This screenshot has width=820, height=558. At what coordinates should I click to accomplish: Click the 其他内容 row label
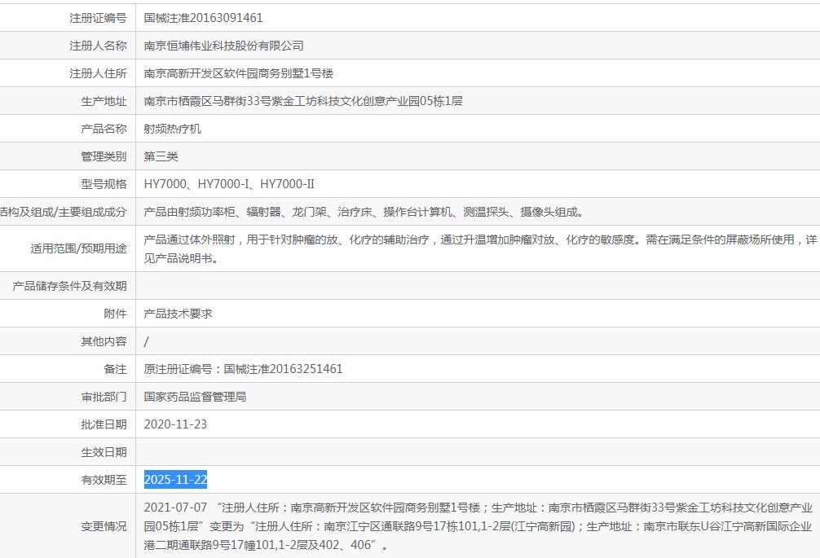point(104,341)
